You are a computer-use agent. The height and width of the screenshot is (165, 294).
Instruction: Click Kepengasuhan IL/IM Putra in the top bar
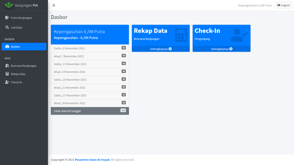coord(255,5)
